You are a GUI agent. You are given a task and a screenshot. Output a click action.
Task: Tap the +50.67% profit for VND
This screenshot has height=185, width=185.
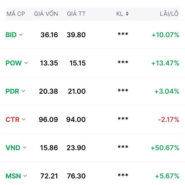click(x=165, y=148)
